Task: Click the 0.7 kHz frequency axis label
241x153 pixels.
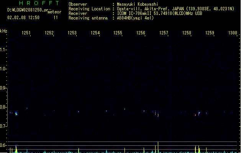Action: pos(3,126)
